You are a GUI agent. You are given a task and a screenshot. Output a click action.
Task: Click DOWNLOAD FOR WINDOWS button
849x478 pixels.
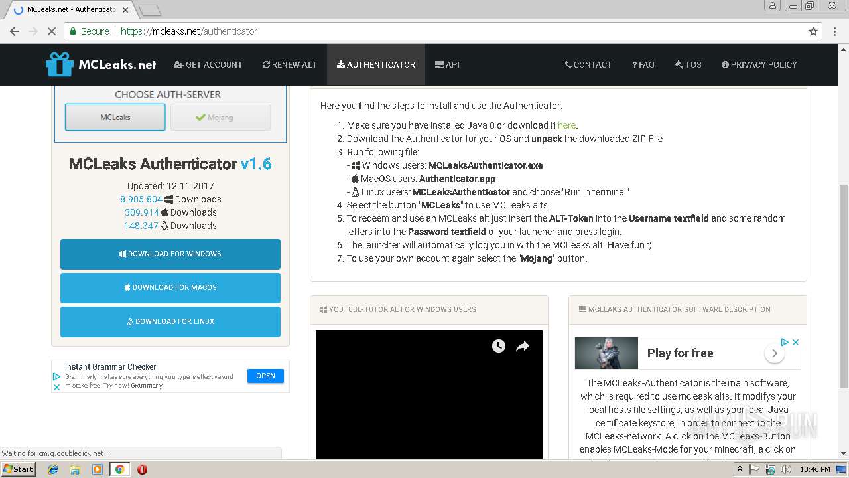(170, 254)
